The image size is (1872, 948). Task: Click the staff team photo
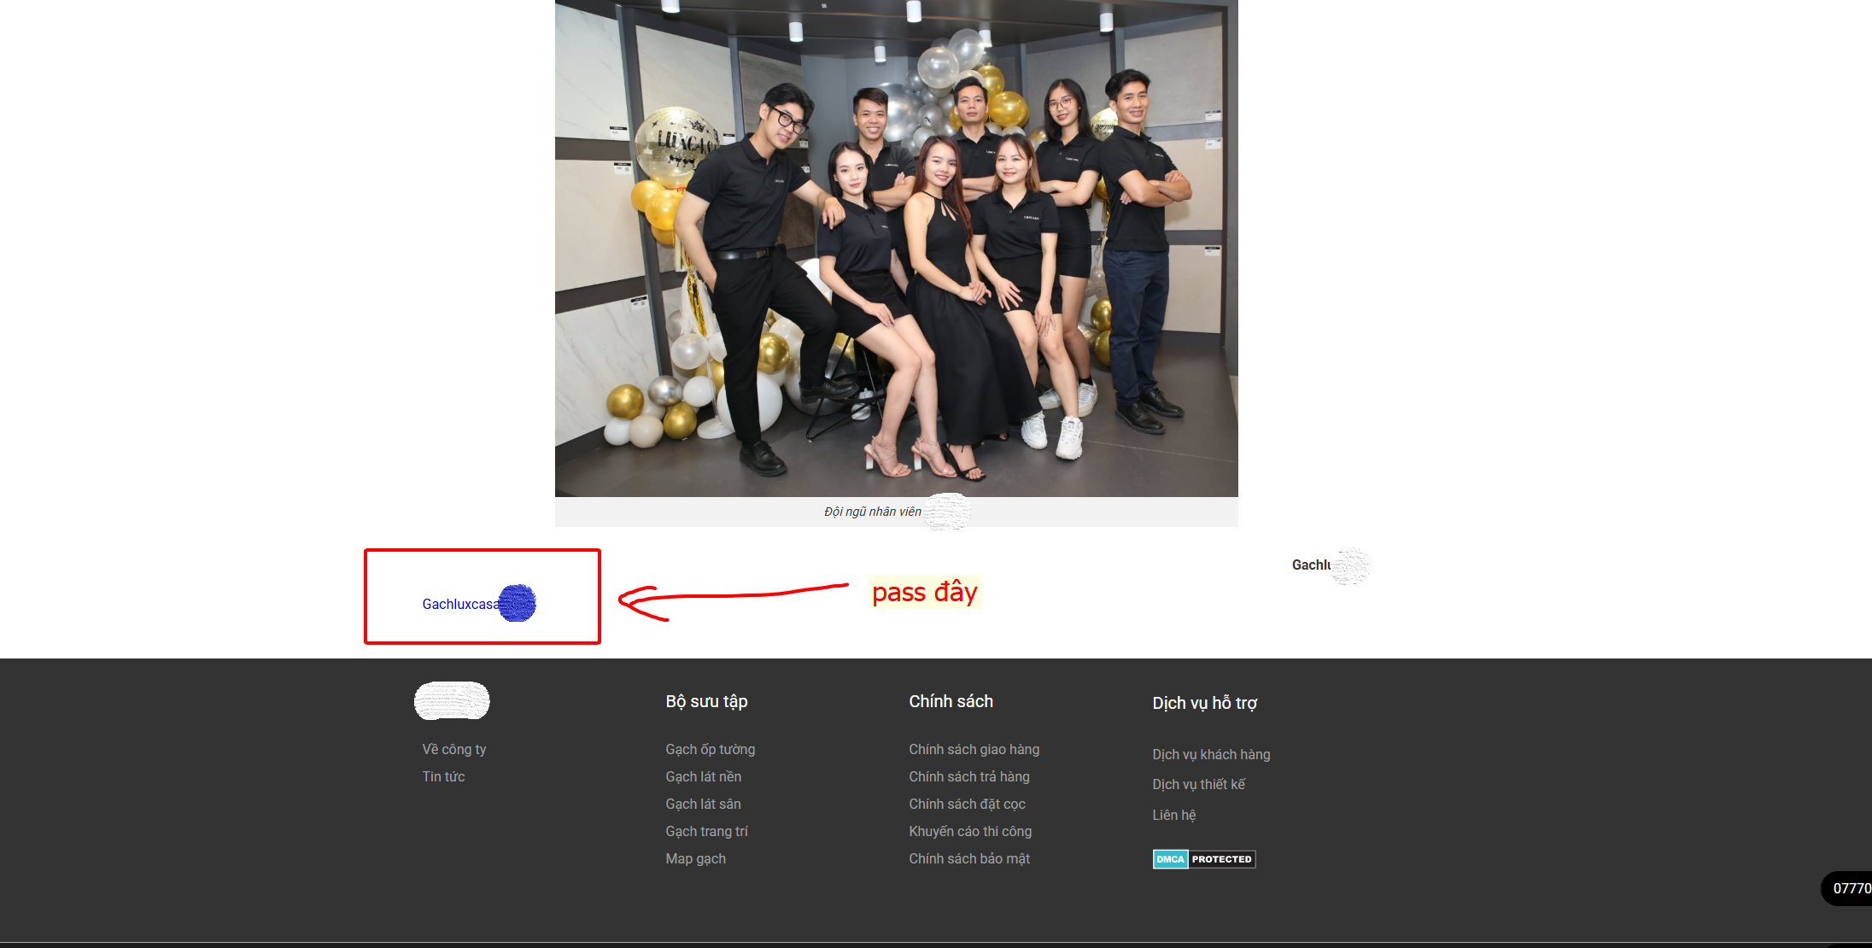click(896, 248)
